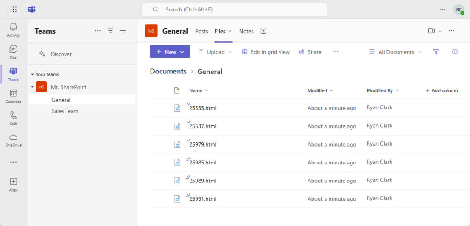
Task: Click the search box
Action: [x=235, y=9]
